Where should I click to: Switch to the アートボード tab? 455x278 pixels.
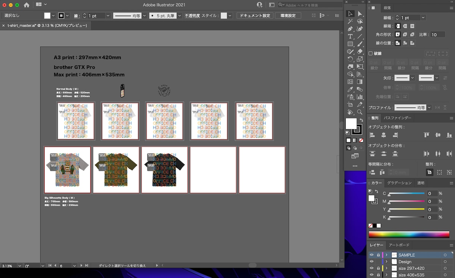[x=399, y=245]
